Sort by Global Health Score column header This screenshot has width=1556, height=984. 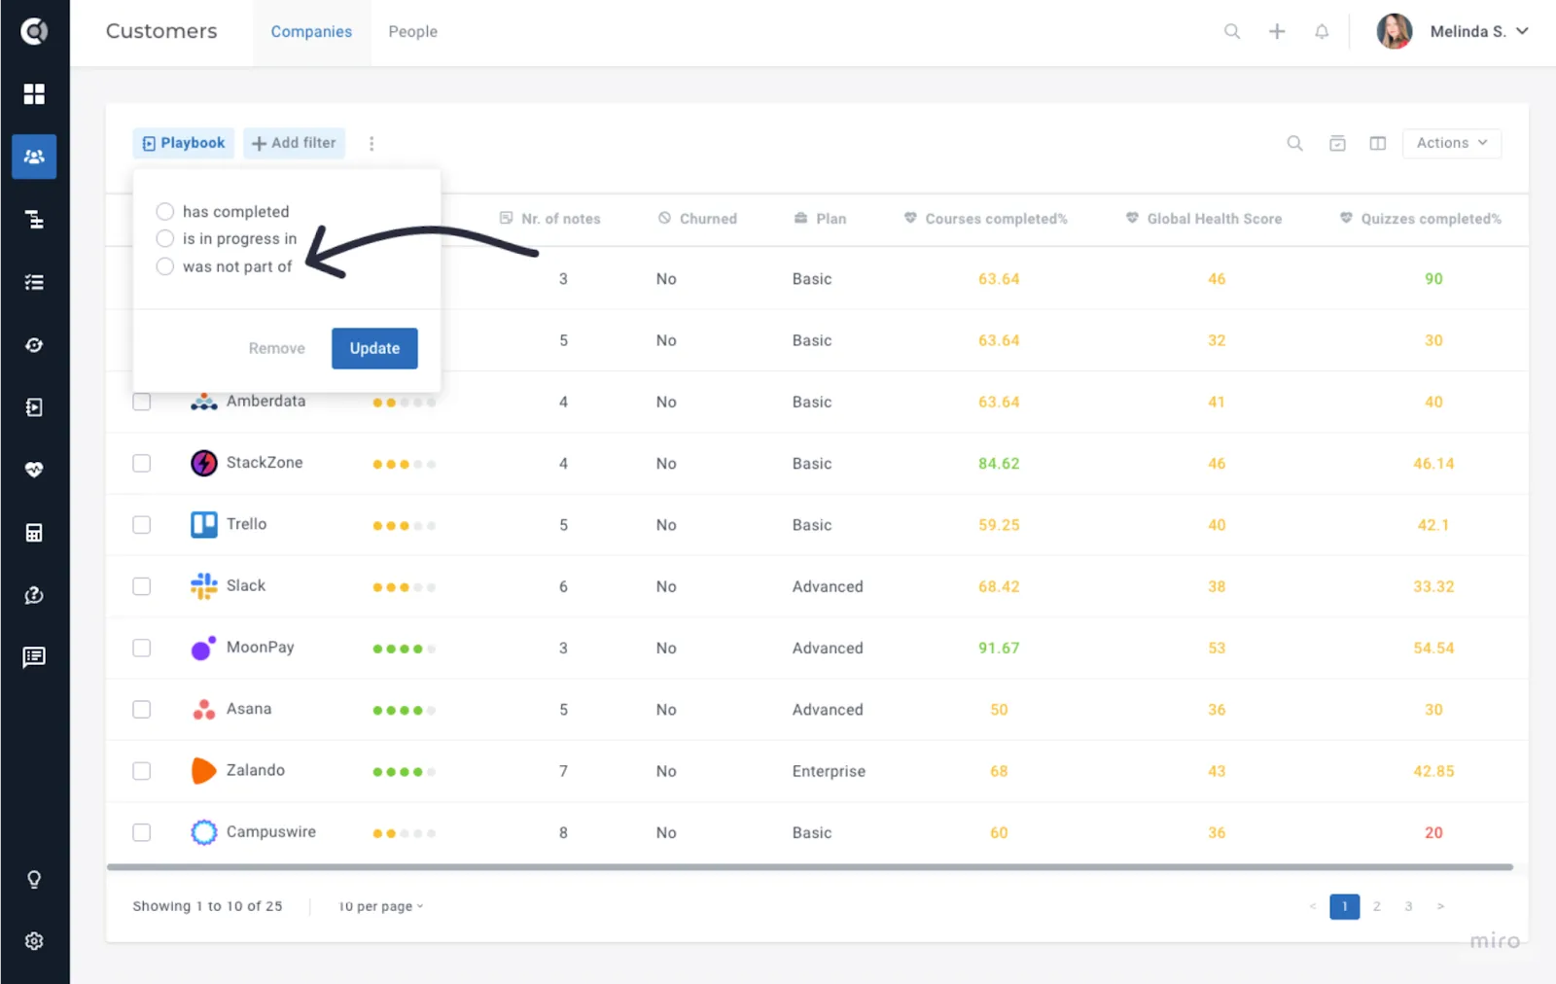(x=1204, y=219)
